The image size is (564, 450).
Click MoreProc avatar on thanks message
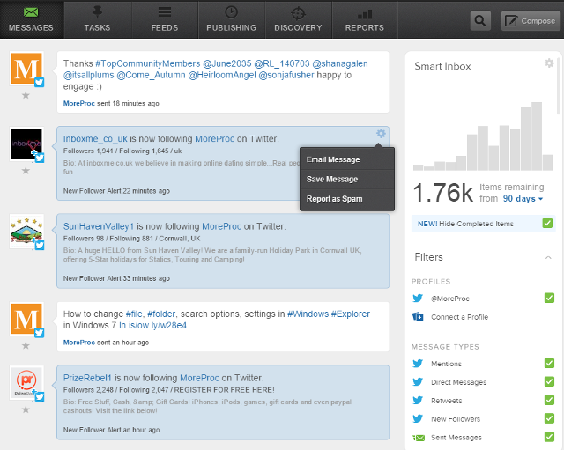coord(26,69)
